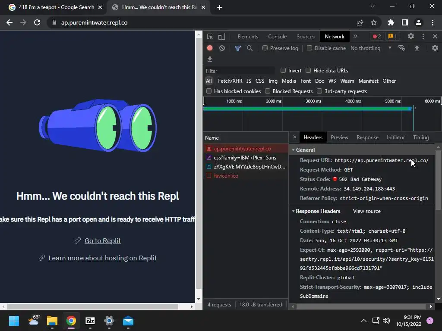
Task: Toggle Chrome side panel icon
Action: (405, 22)
